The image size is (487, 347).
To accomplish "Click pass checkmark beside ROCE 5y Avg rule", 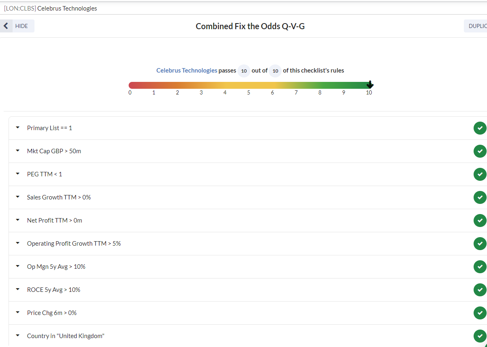I will pyautogui.click(x=480, y=290).
